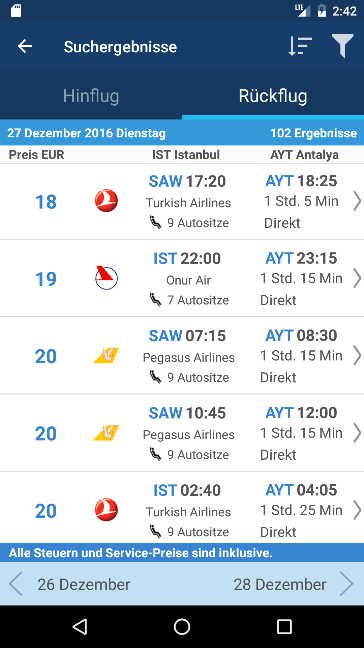Select the Rückflug tab
This screenshot has height=648, width=364.
pyautogui.click(x=273, y=96)
